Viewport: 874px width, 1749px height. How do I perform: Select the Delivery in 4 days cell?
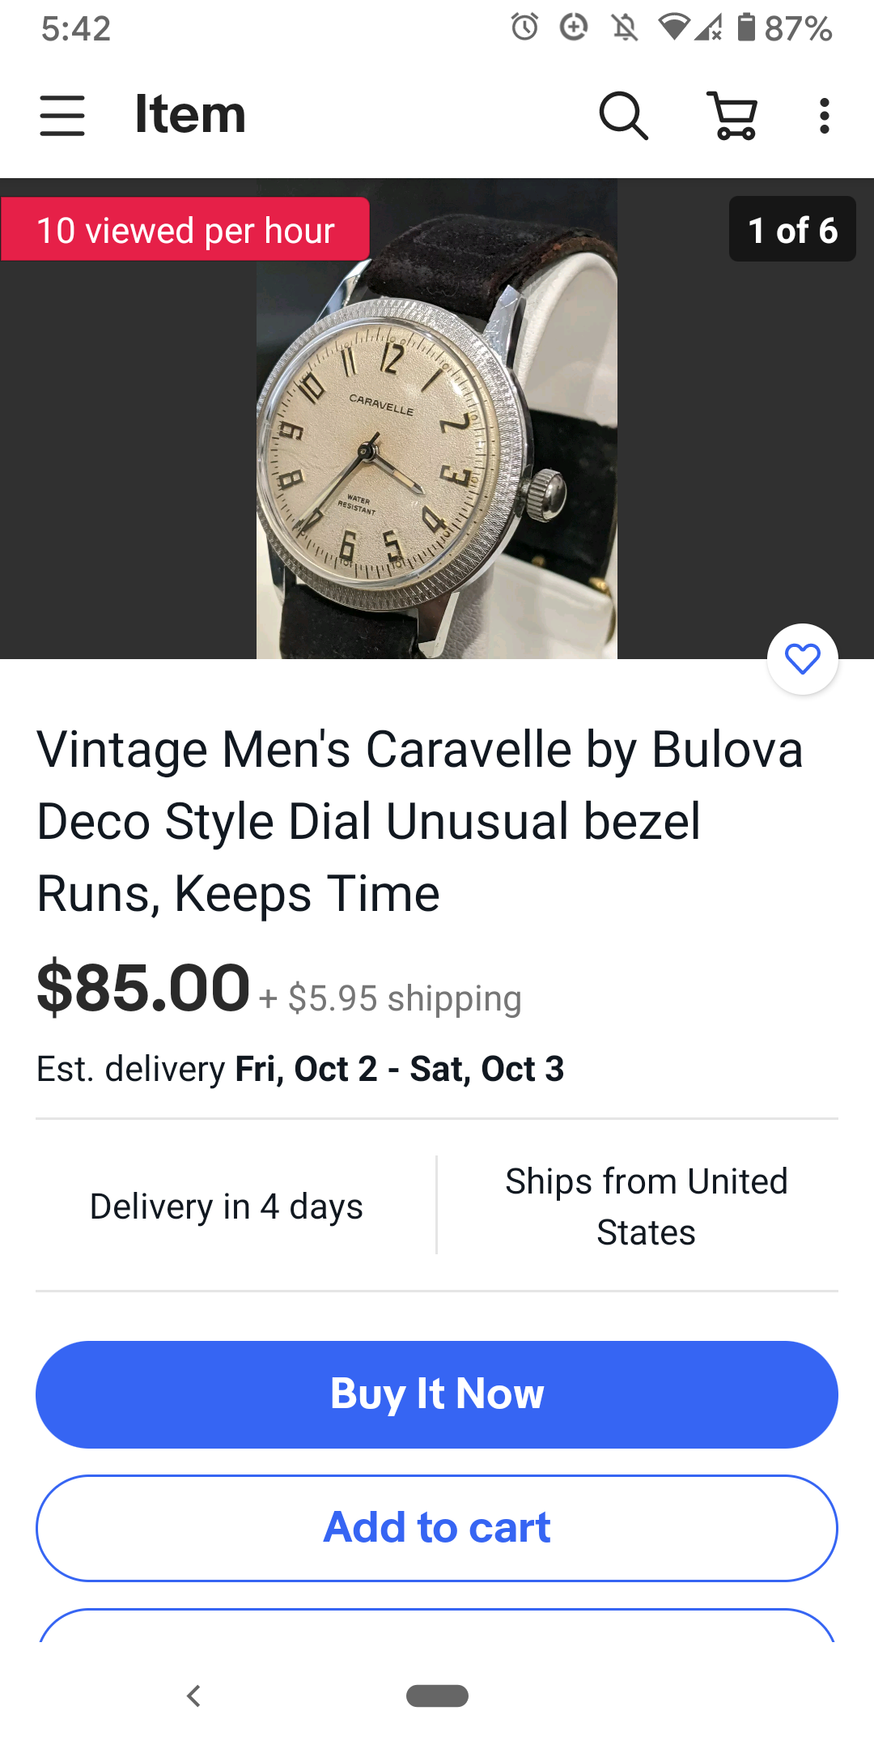point(227,1206)
